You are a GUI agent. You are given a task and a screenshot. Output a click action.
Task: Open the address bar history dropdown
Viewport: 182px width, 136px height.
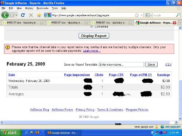click(141, 15)
